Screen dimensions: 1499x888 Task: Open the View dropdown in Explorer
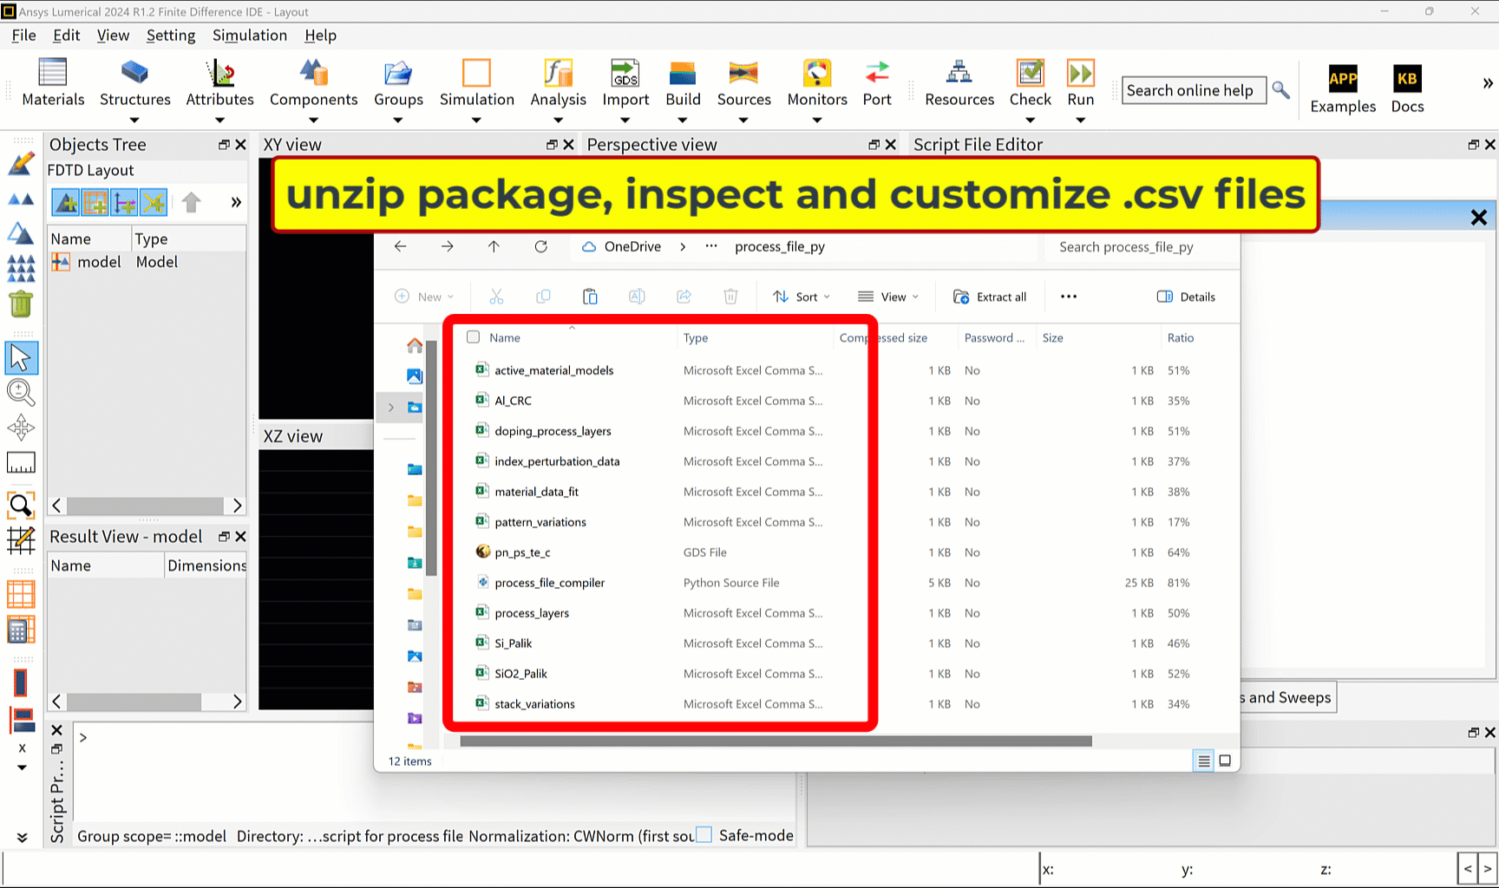click(887, 297)
